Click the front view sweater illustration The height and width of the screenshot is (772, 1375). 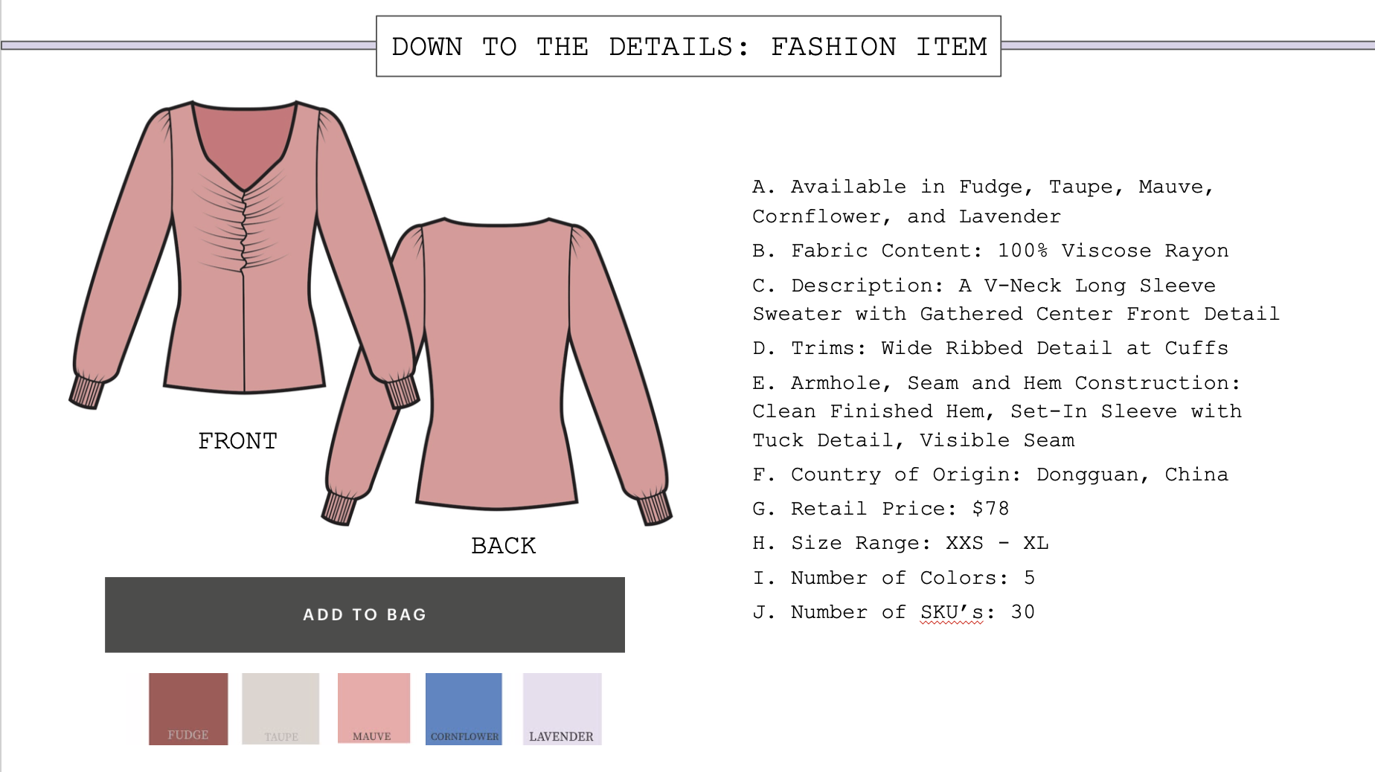[244, 253]
